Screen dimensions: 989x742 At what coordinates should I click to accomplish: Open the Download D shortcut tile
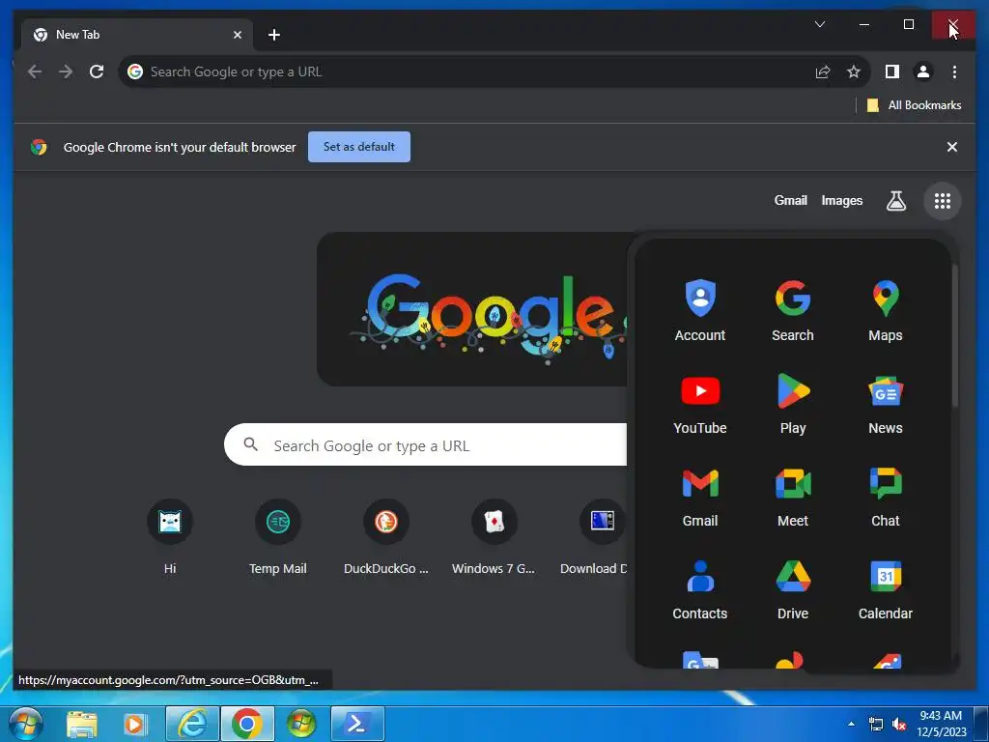click(x=594, y=537)
